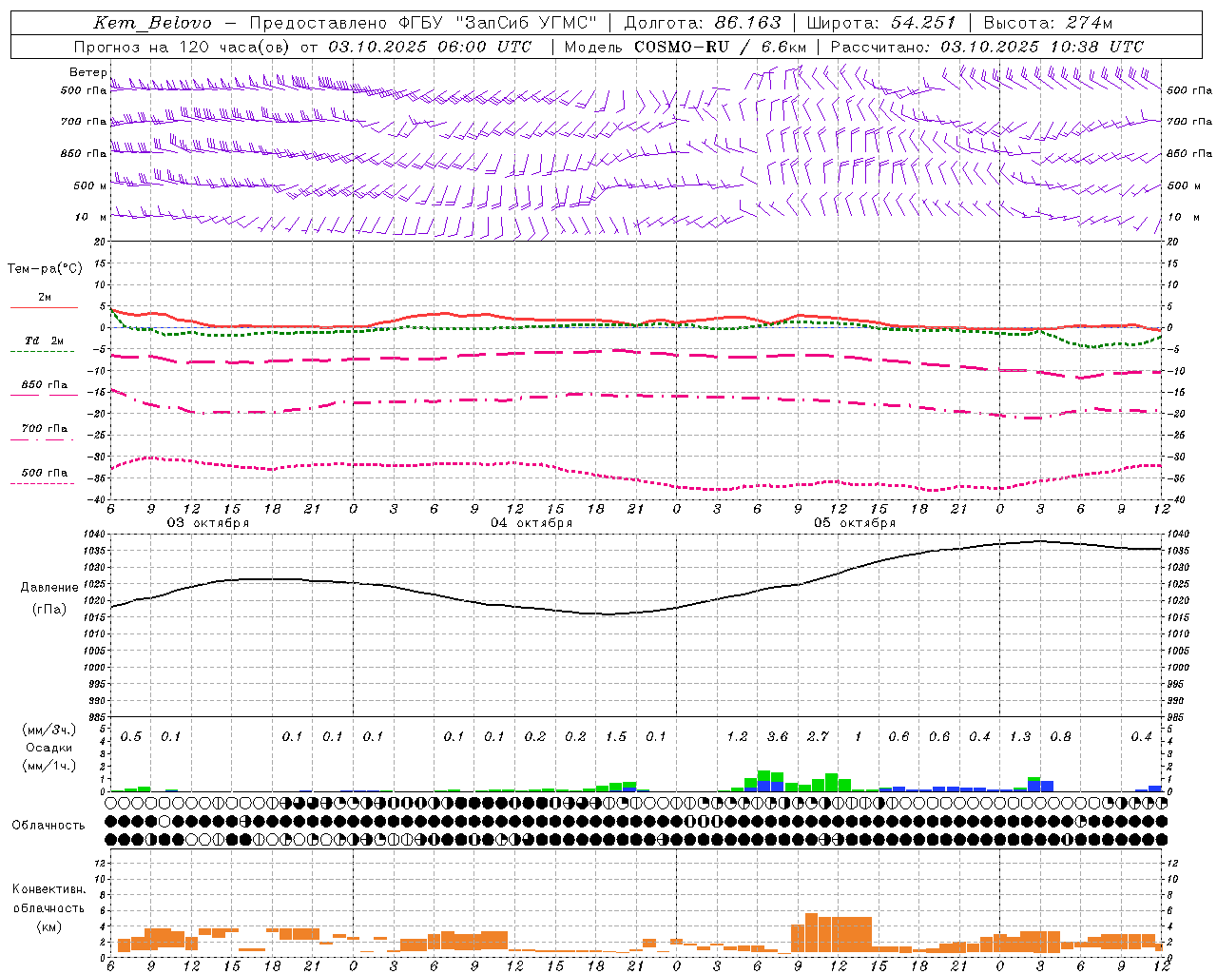Click the Td 2м legend label
The width and height of the screenshot is (1217, 974).
[45, 341]
